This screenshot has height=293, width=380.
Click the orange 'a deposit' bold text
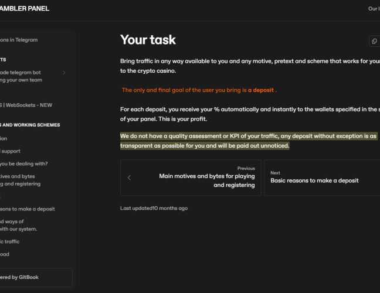click(x=261, y=90)
